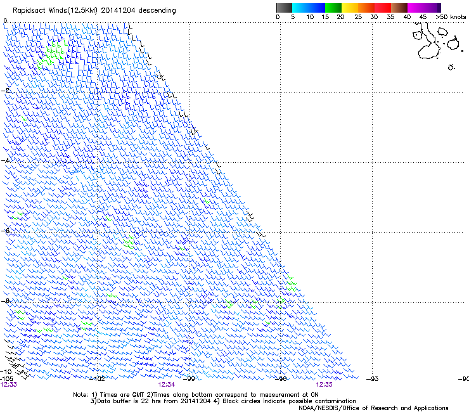Click the -102 longitude axis label
The width and height of the screenshot is (469, 412).
click(x=98, y=379)
